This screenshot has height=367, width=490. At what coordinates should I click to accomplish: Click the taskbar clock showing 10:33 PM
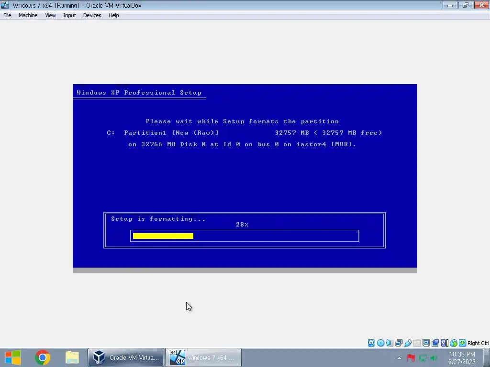point(462,358)
